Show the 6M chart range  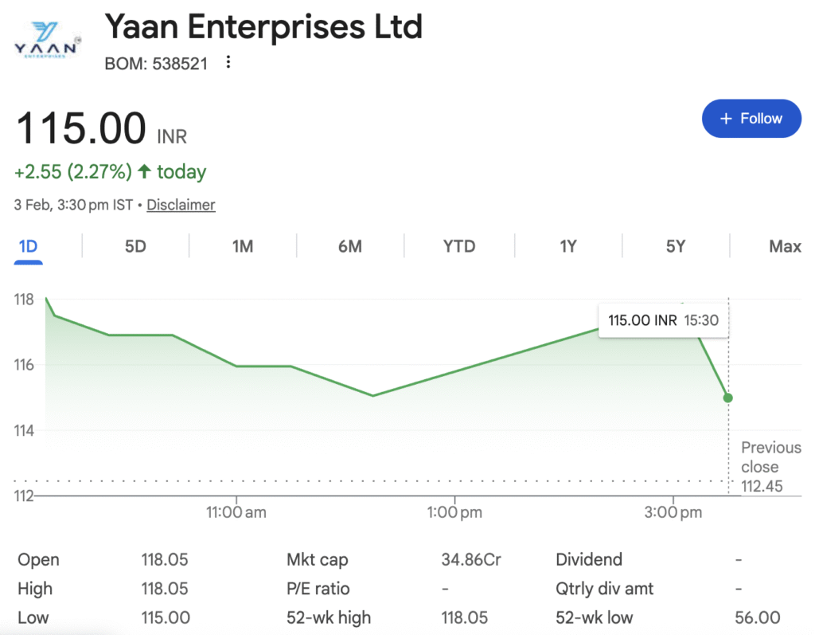tap(350, 246)
